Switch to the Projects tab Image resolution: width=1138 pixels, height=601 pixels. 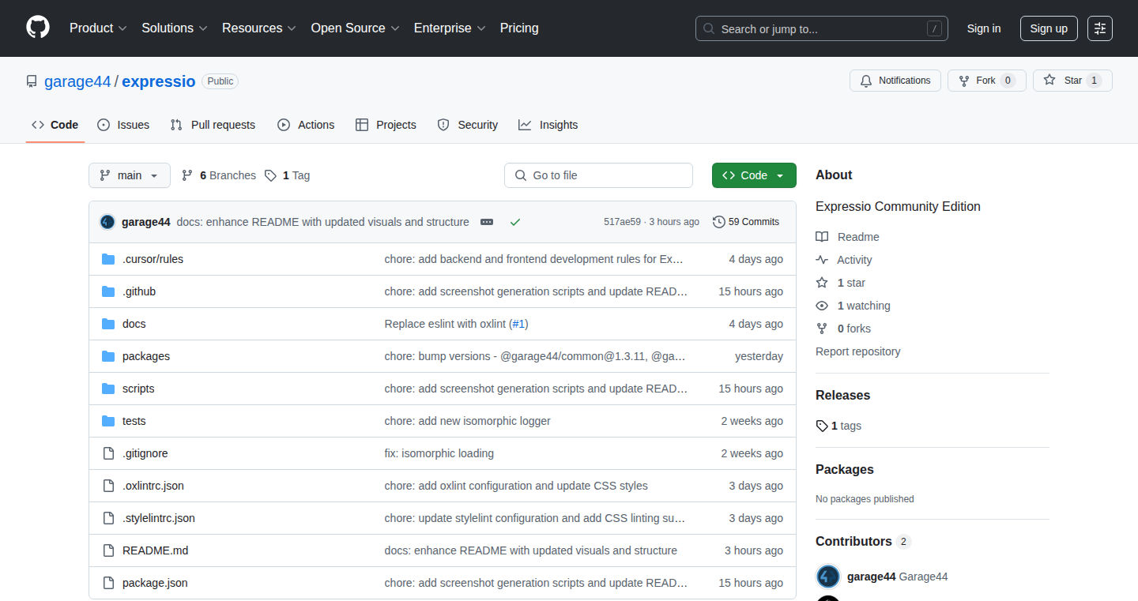(x=386, y=125)
